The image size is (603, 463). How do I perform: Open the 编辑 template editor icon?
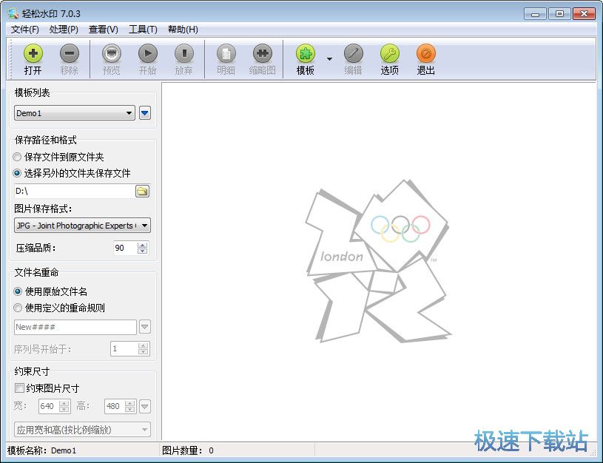[x=350, y=58]
